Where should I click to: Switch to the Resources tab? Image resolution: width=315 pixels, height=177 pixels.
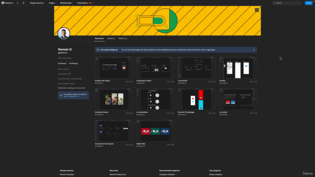tap(99, 38)
